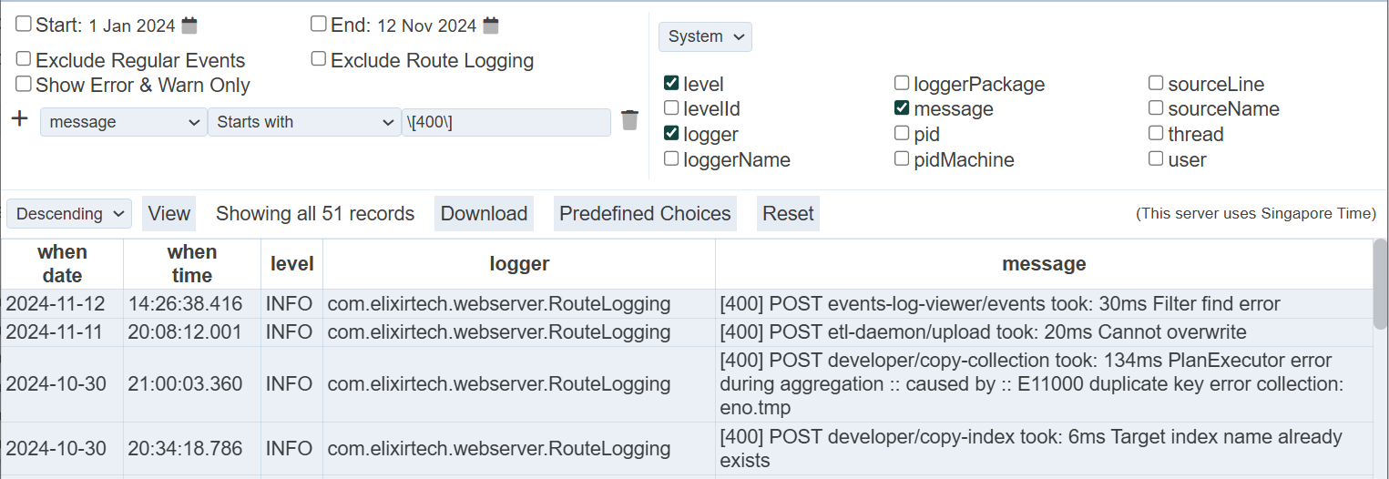This screenshot has width=1389, height=479.
Task: Change the Descending sort order dropdown
Action: pyautogui.click(x=69, y=214)
